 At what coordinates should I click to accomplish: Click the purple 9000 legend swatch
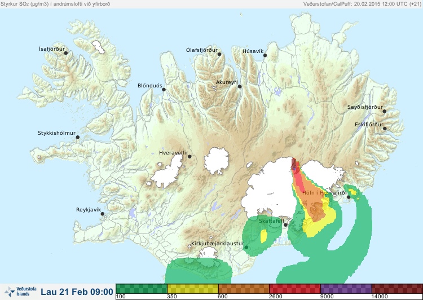pos(346,289)
